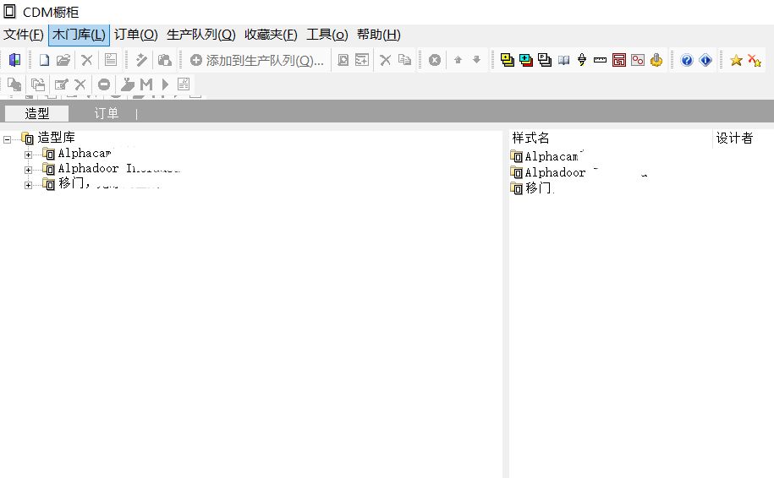The height and width of the screenshot is (478, 774).
Task: Click the dark red maze pattern icon
Action: (x=619, y=60)
